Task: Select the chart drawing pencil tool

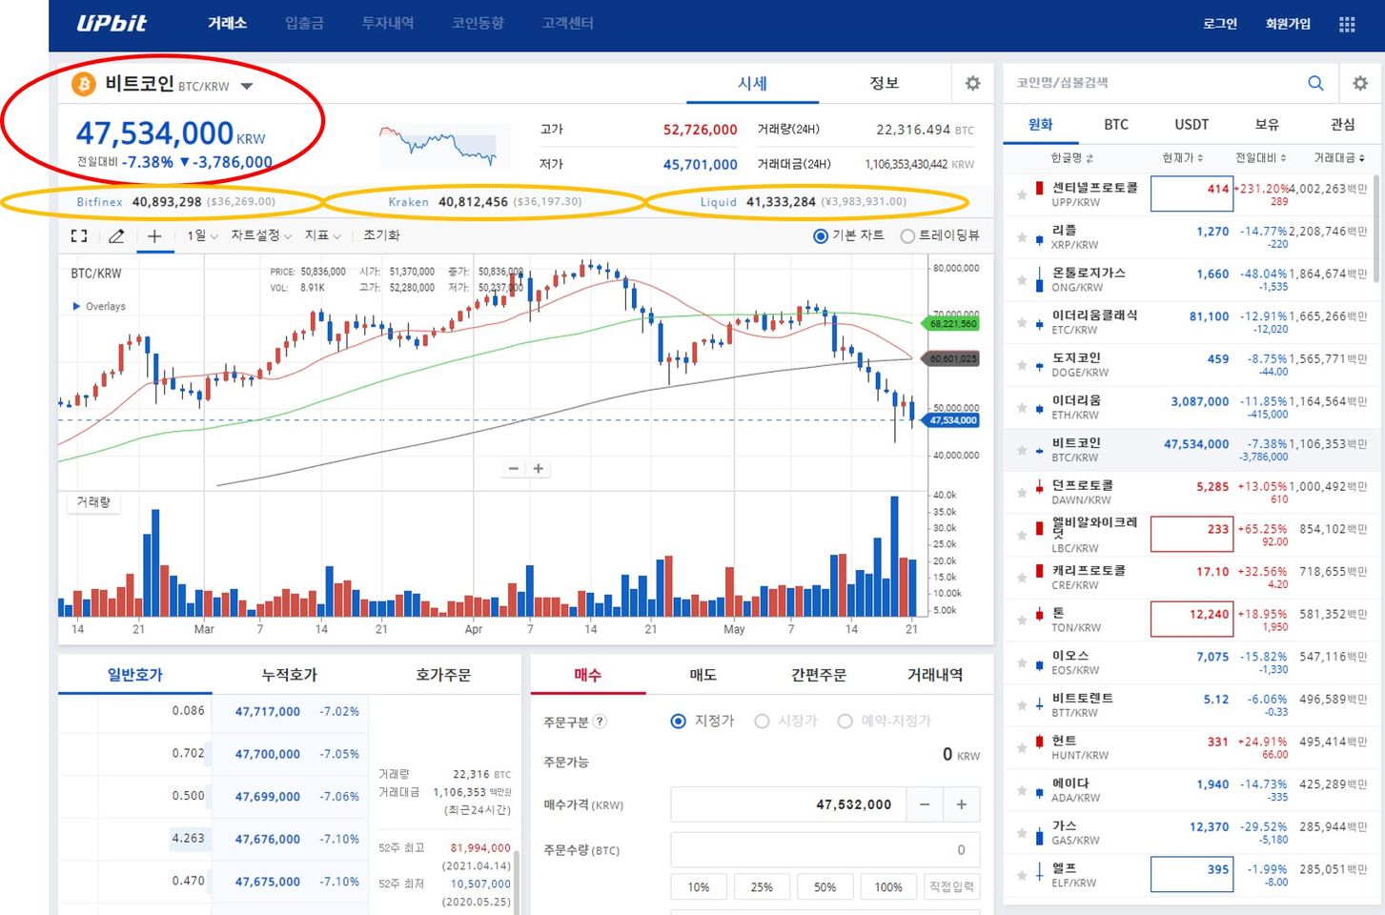Action: click(116, 235)
